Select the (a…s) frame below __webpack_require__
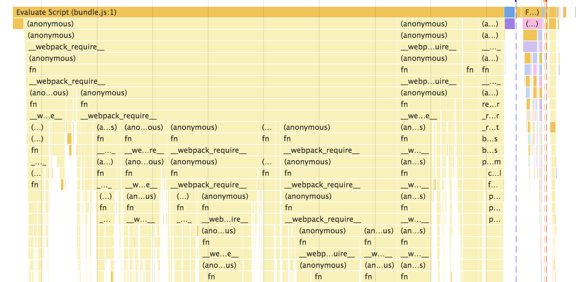 point(107,127)
